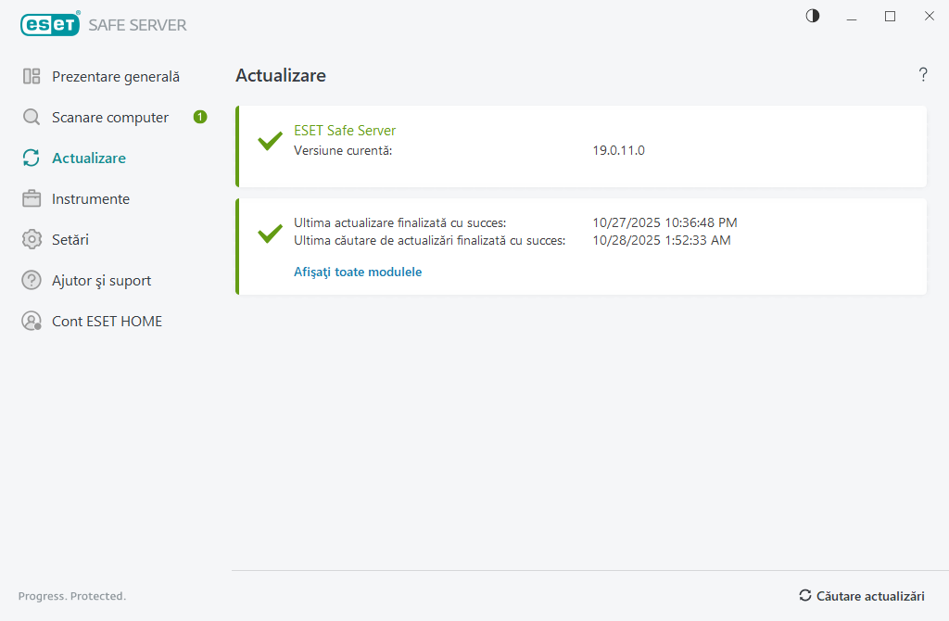
Task: Click the green checkmark beside ESET Safe Server
Action: click(x=269, y=141)
